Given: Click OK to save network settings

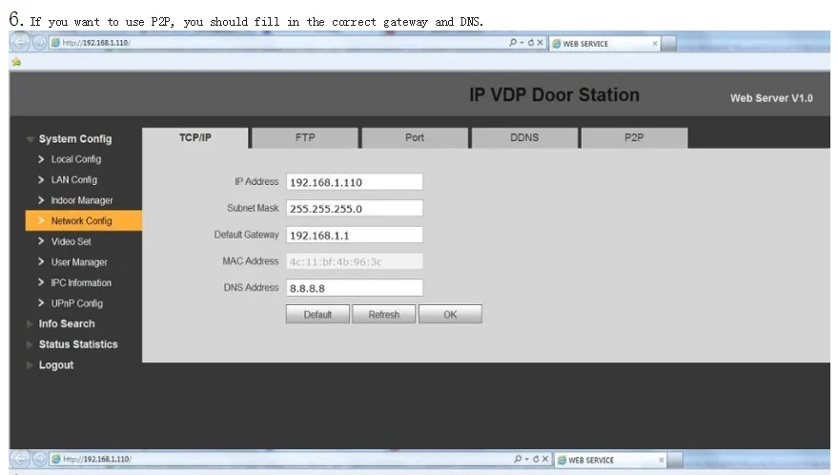Looking at the screenshot, I should click(450, 314).
